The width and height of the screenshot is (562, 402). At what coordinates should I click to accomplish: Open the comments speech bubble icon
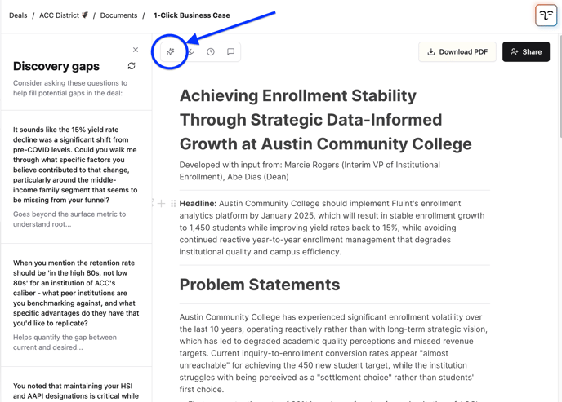[231, 52]
